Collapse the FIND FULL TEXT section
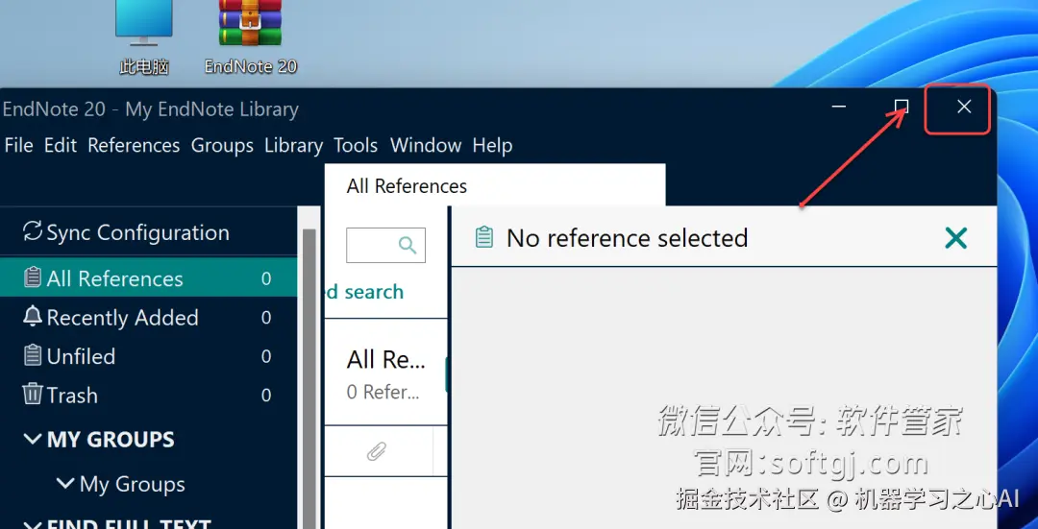The image size is (1038, 529). click(32, 525)
